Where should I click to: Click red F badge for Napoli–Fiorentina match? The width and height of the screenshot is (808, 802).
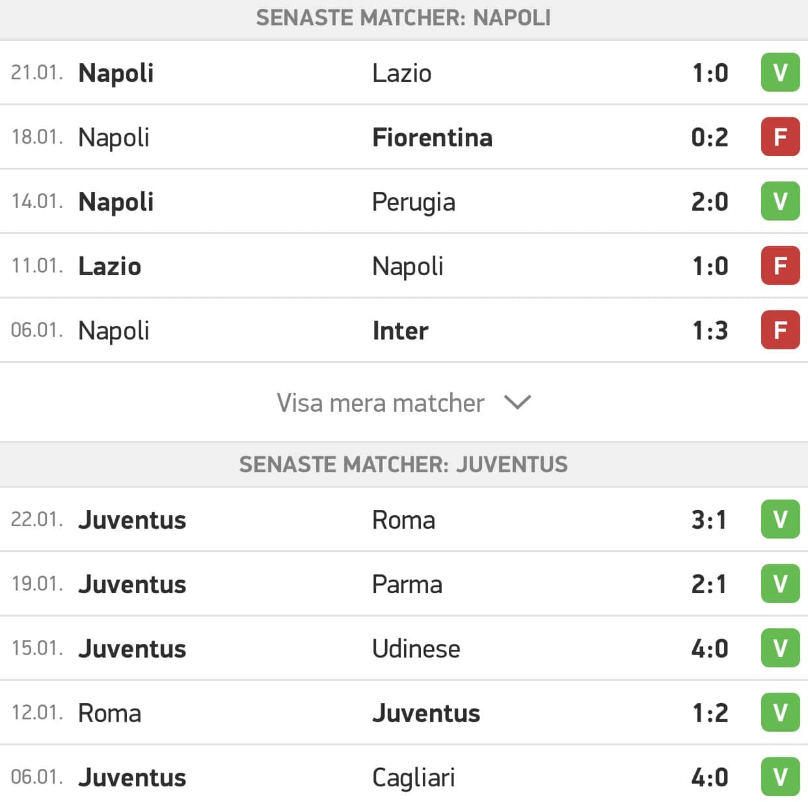click(780, 137)
